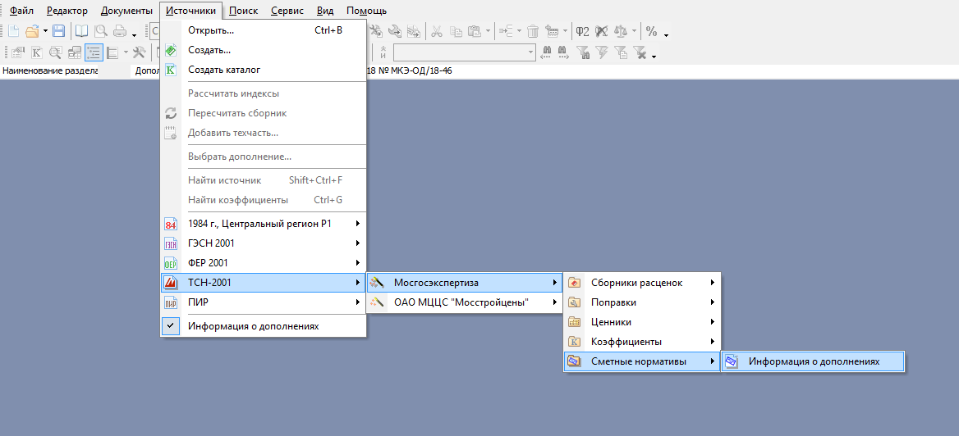Click the open folder toolbar icon

32,30
